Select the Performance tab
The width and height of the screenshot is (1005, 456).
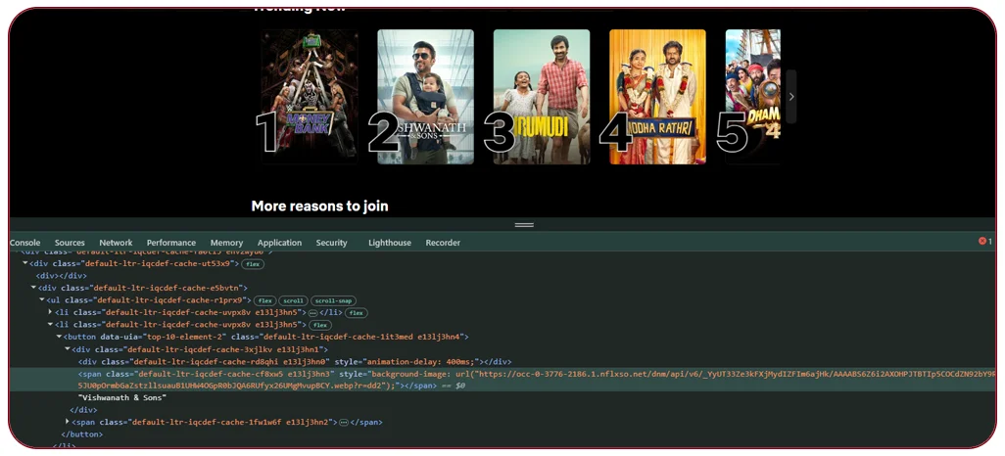pos(171,243)
